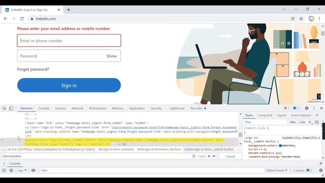This screenshot has width=325, height=183.
Task: Toggle the computed styles sidebar icon
Action: point(317,122)
